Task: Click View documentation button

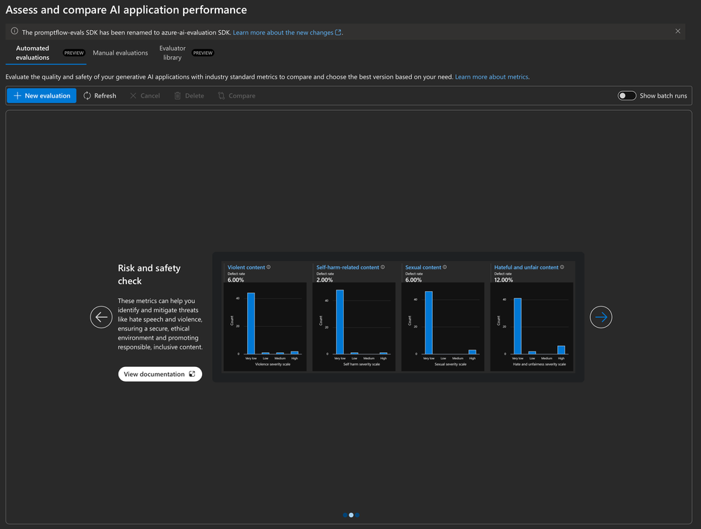Action: point(160,374)
